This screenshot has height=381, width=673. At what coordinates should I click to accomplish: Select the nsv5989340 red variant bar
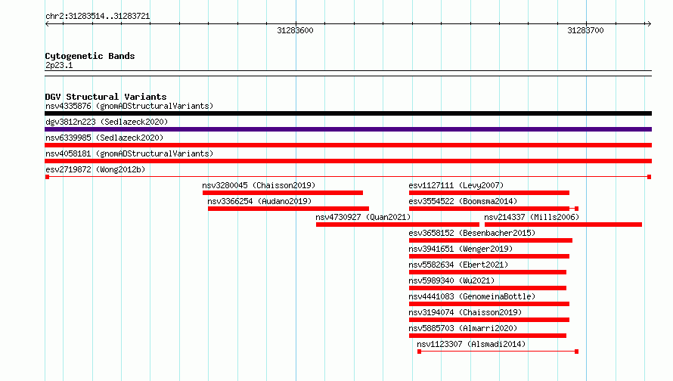(x=488, y=288)
